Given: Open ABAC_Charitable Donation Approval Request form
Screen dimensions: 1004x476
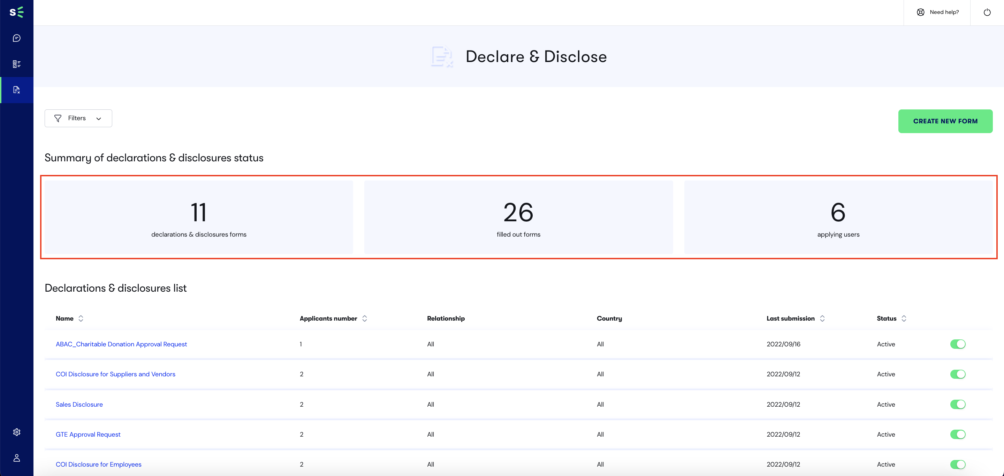Looking at the screenshot, I should point(121,344).
